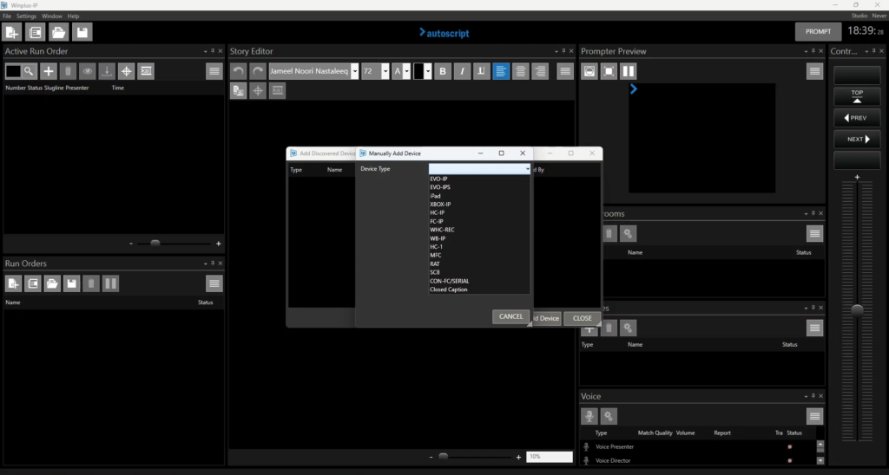Go to NEXT story in controller
This screenshot has height=475, width=889.
[x=857, y=140]
